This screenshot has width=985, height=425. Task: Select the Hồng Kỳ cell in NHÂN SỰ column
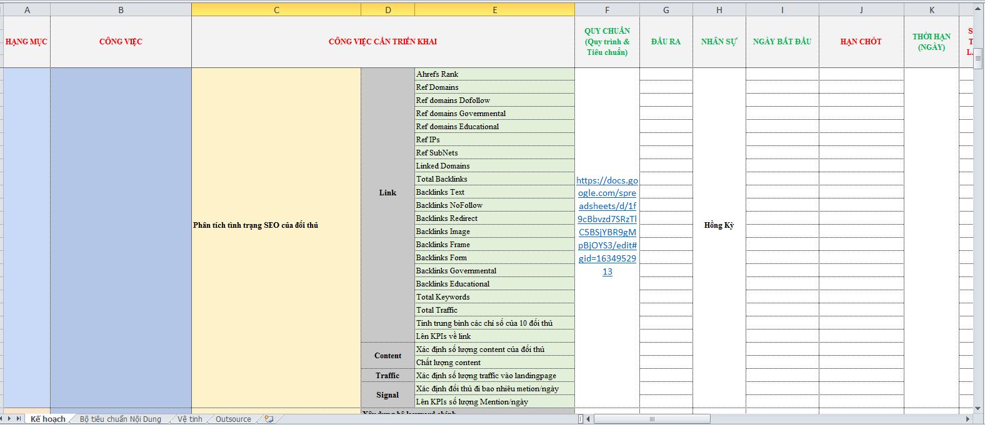point(719,225)
